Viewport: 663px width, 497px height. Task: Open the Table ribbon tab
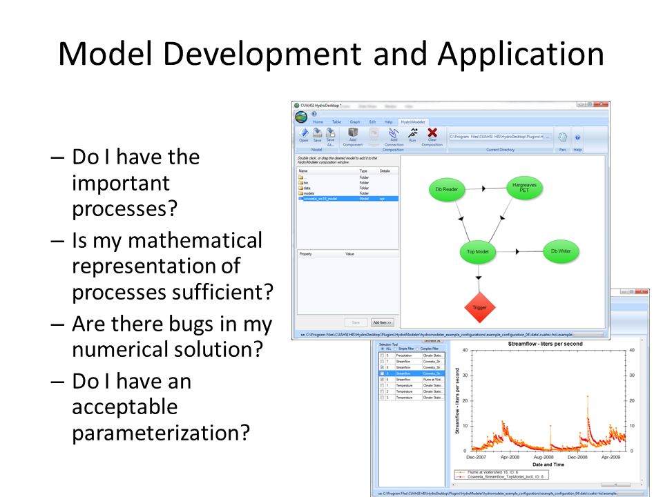click(336, 121)
